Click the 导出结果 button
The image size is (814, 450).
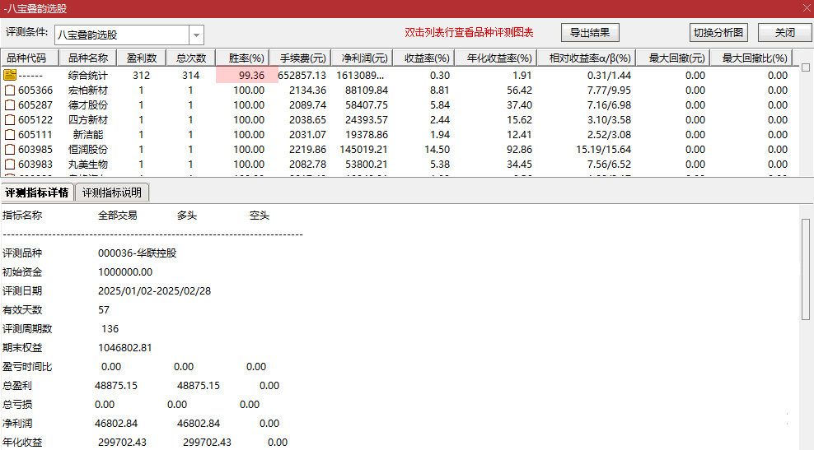590,33
